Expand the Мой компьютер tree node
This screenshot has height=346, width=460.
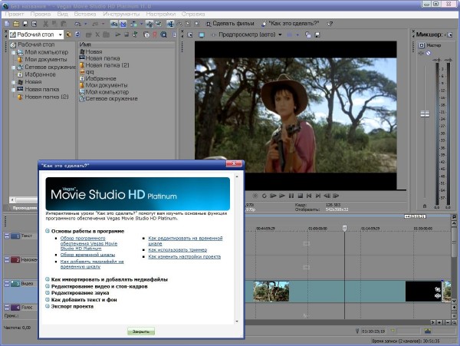(x=13, y=52)
